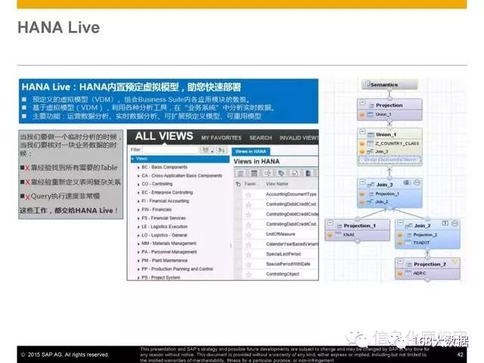Screen dimensions: 484x363
Task: Toggle favorite star for CalendarYearBasedVariant
Action: (x=249, y=245)
